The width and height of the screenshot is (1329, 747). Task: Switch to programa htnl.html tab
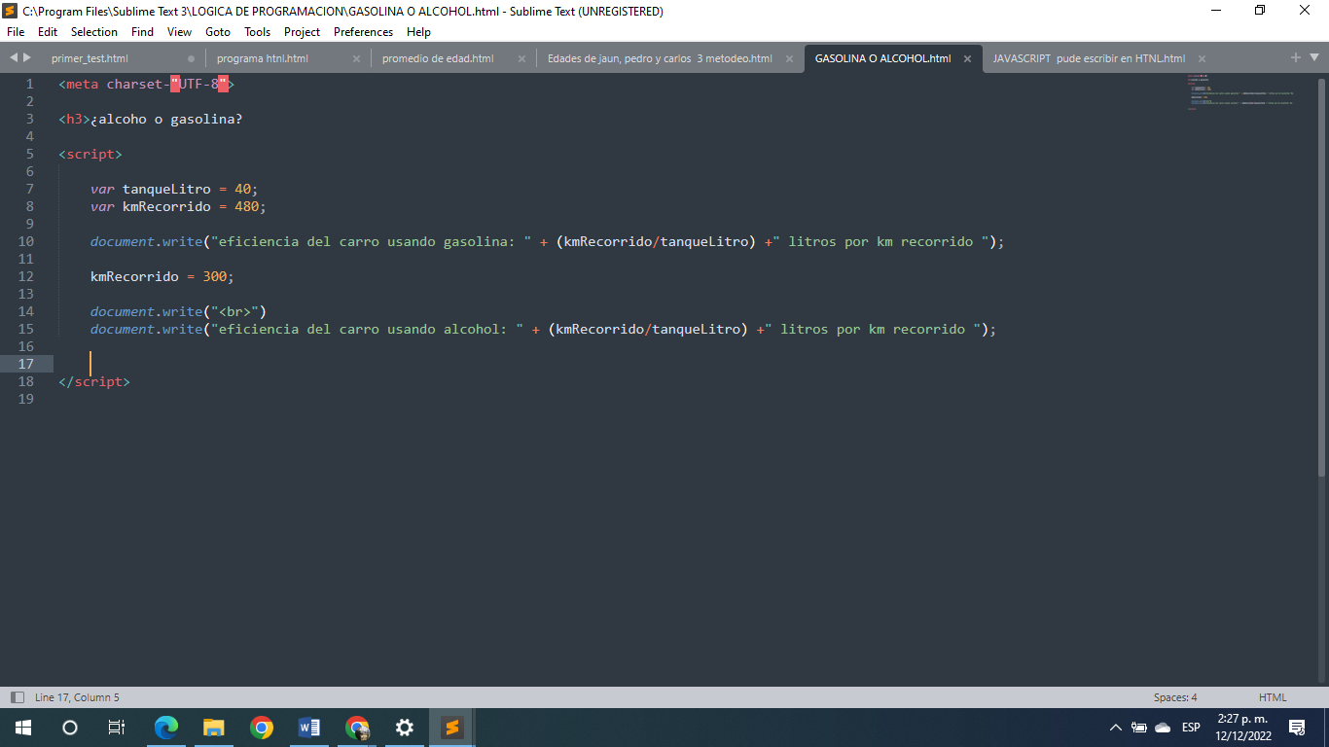click(263, 58)
